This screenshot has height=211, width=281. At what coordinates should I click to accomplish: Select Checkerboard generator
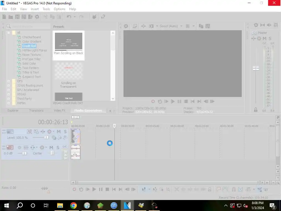32,37
